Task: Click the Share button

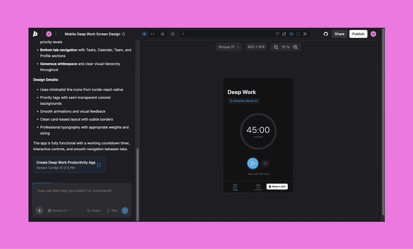Action: [339, 34]
